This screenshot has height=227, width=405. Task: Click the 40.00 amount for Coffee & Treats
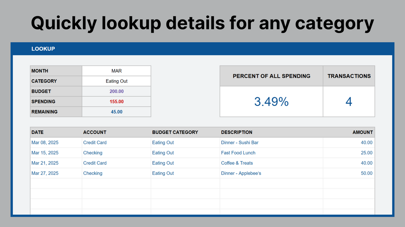point(367,163)
